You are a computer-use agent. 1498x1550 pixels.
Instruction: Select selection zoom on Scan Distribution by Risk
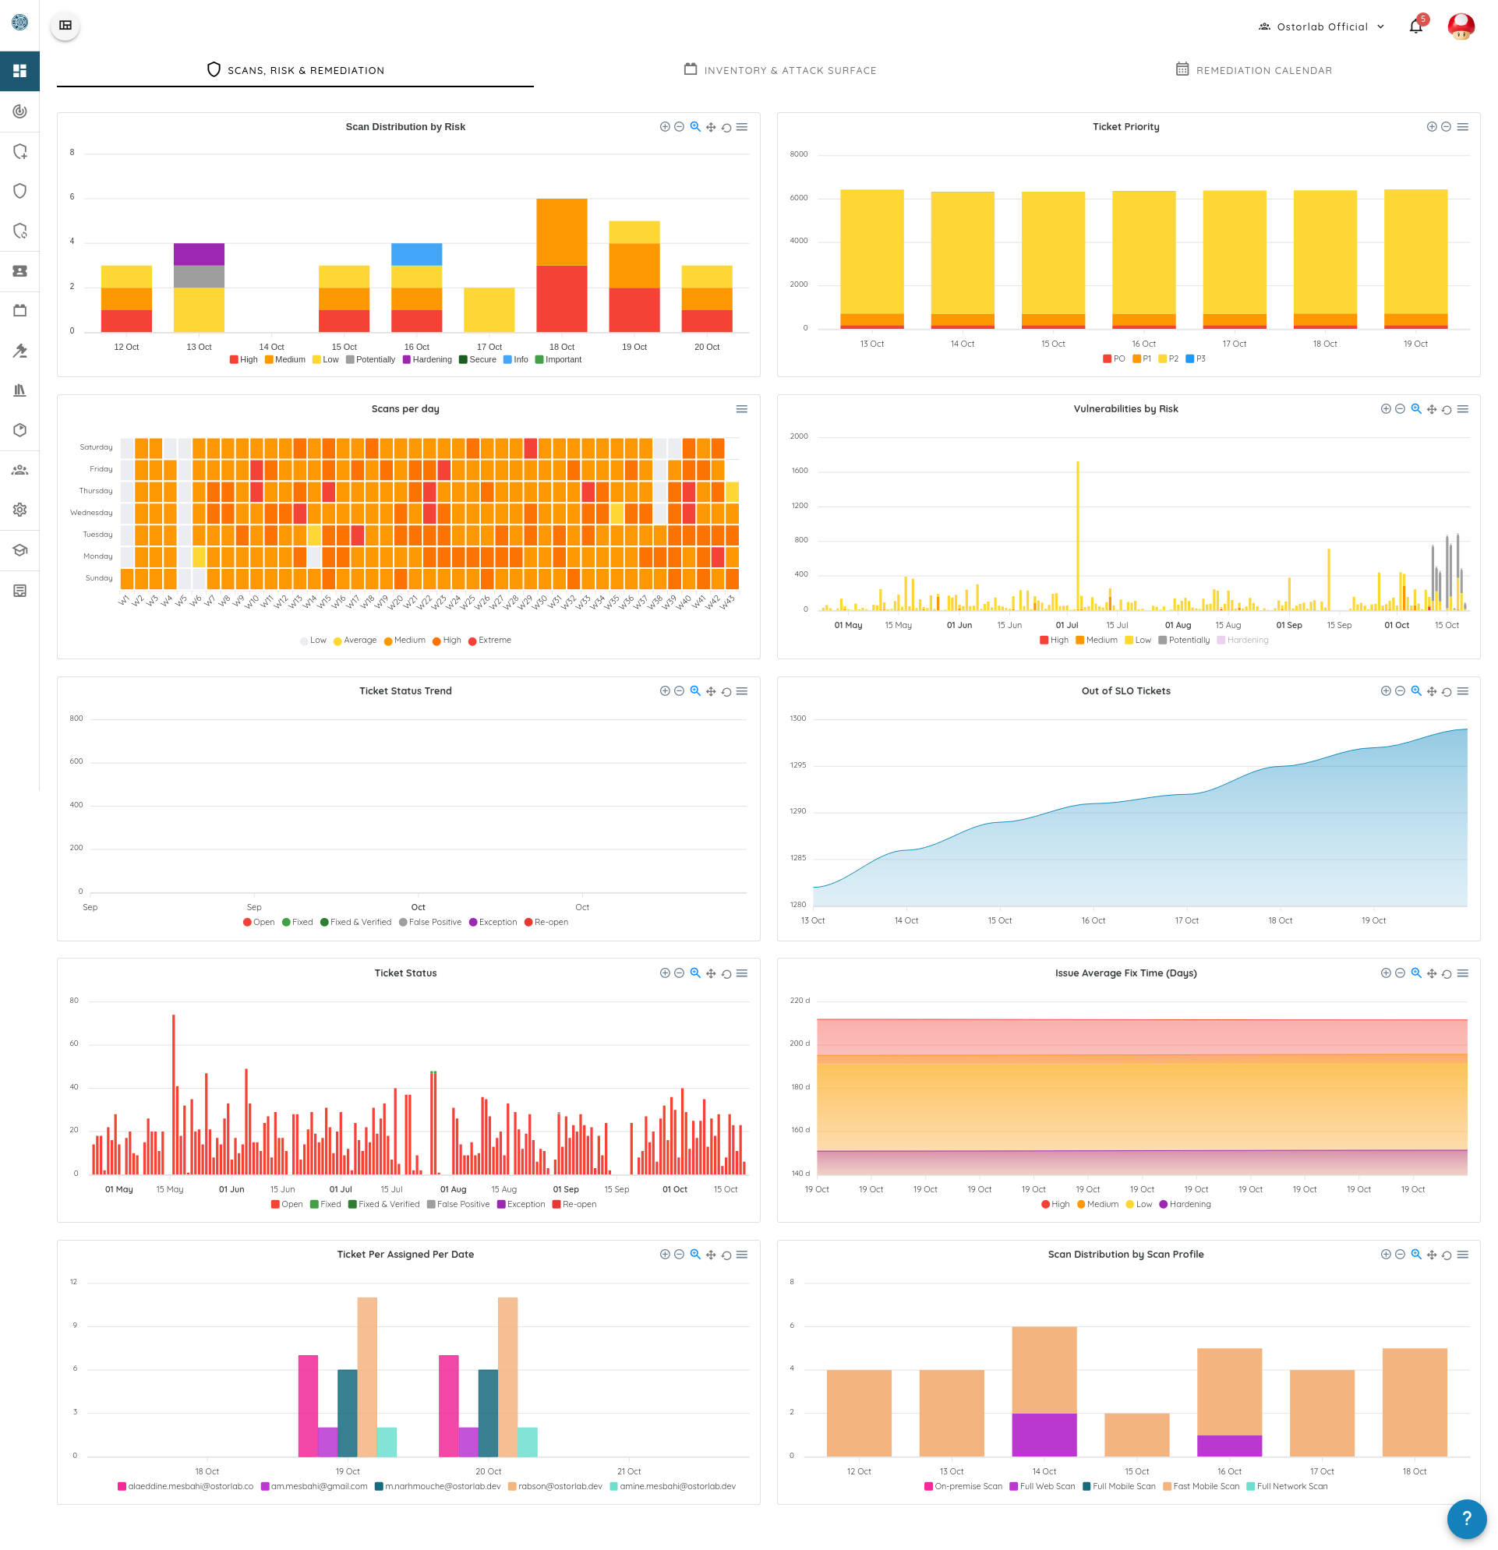click(x=695, y=126)
